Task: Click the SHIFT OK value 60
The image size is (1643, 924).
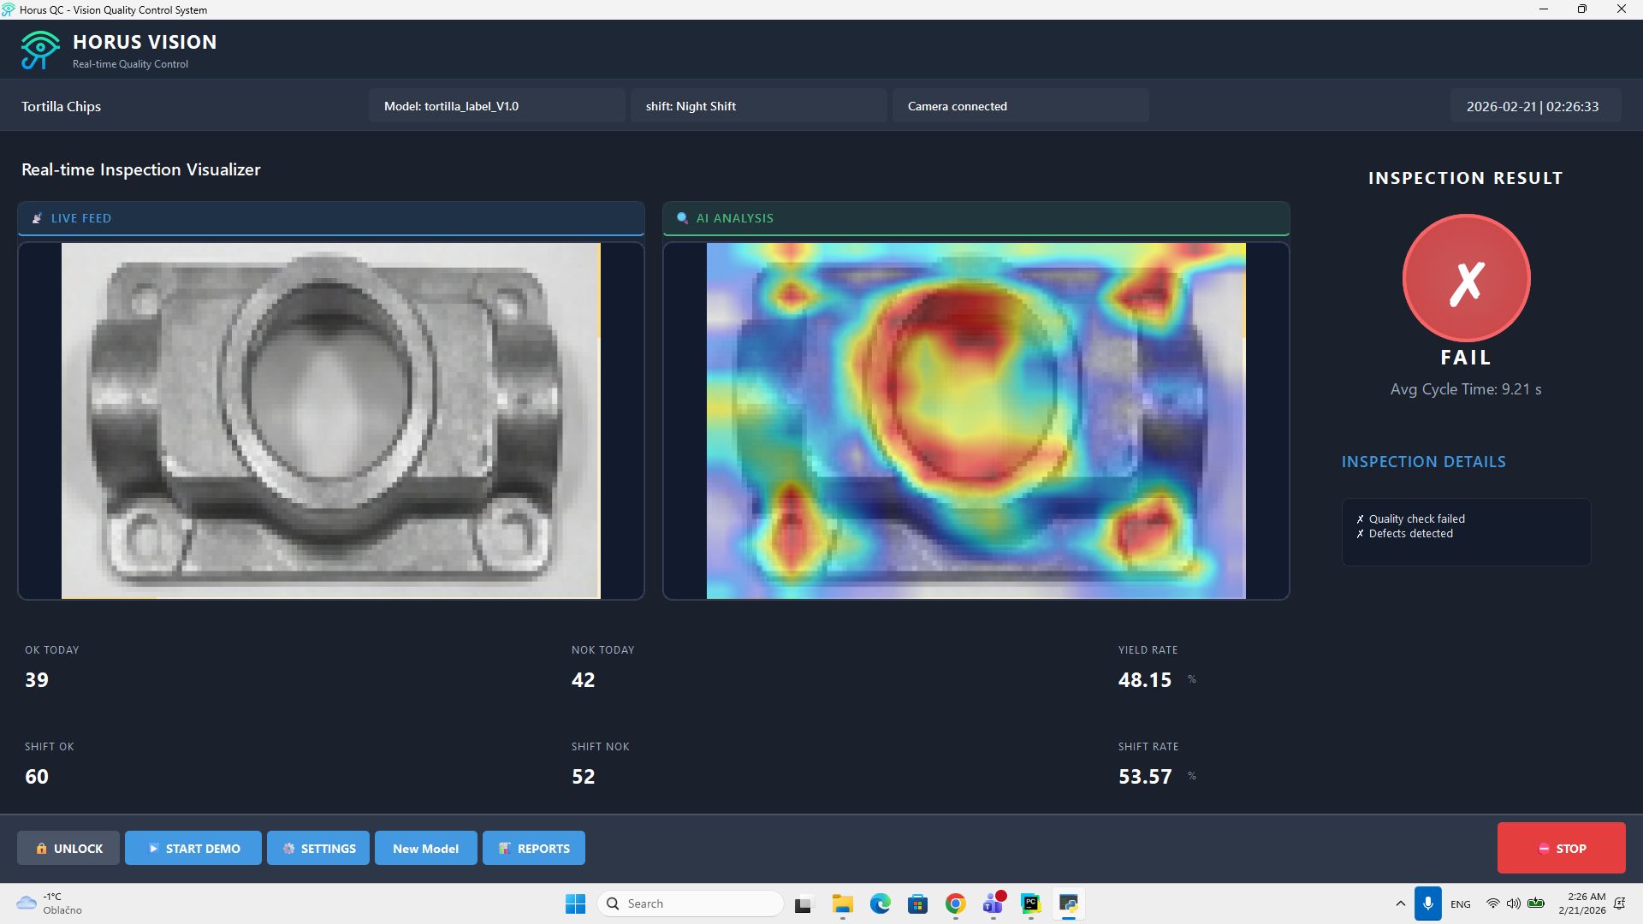Action: pyautogui.click(x=37, y=776)
